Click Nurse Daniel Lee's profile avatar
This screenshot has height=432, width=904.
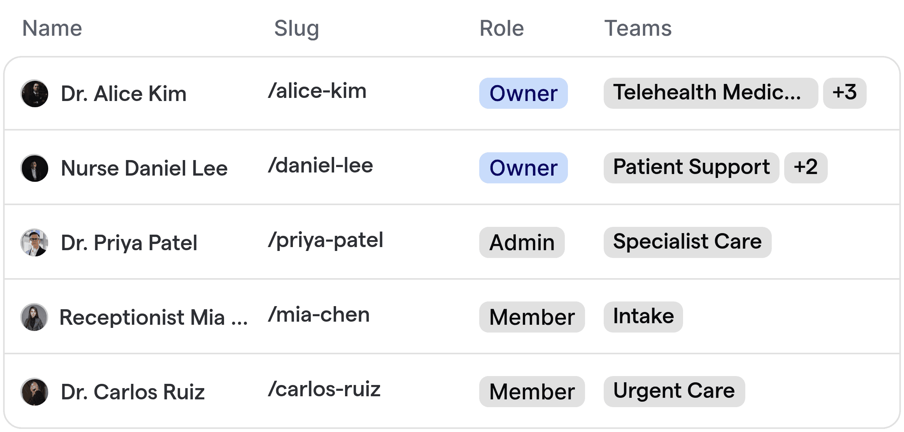click(x=35, y=168)
